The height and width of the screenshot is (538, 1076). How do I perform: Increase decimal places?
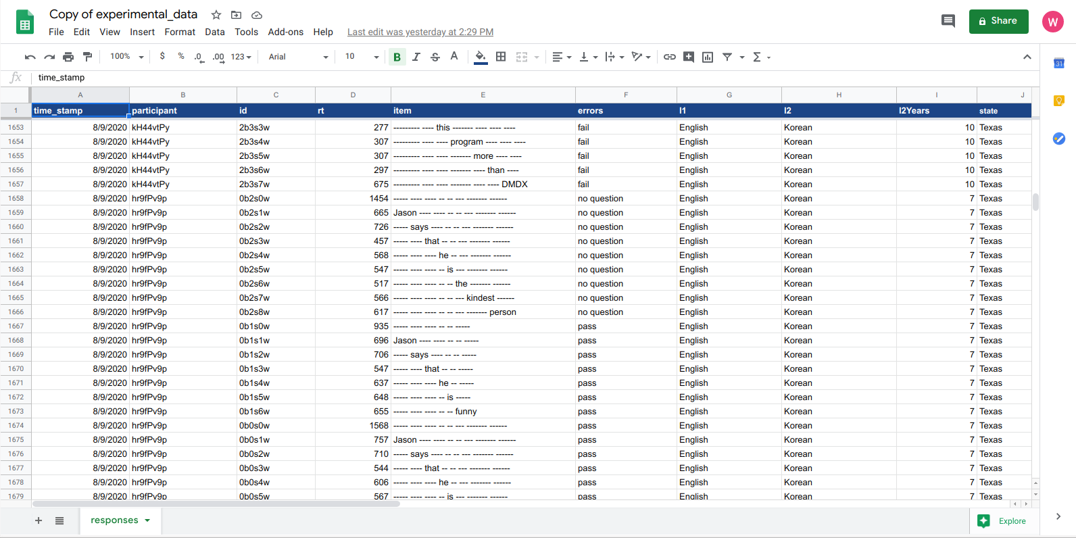tap(218, 57)
